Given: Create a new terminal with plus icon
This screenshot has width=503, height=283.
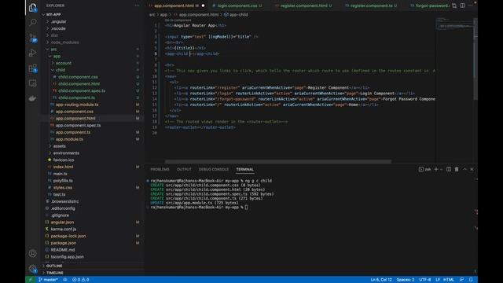Looking at the screenshot, I should click(436, 170).
